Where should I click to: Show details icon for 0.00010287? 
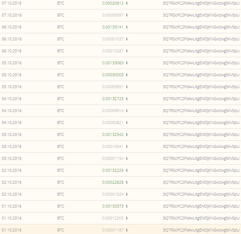coord(127,51)
